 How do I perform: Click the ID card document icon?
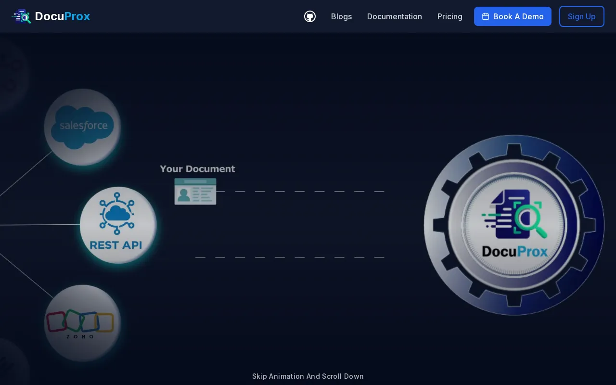pyautogui.click(x=195, y=191)
